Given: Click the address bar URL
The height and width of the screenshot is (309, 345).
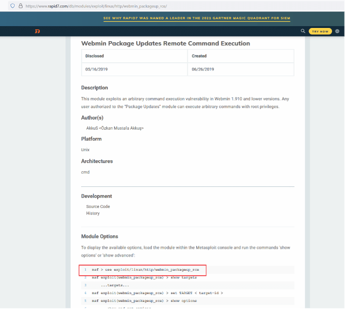Looking at the screenshot, I should coord(96,6).
